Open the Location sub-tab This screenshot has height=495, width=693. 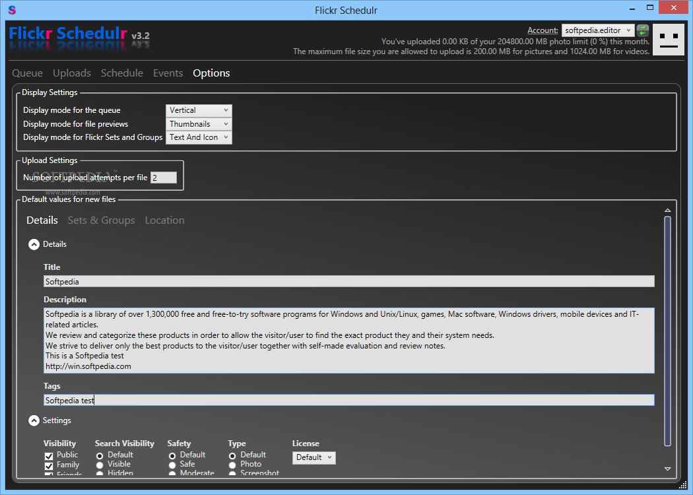tap(165, 220)
